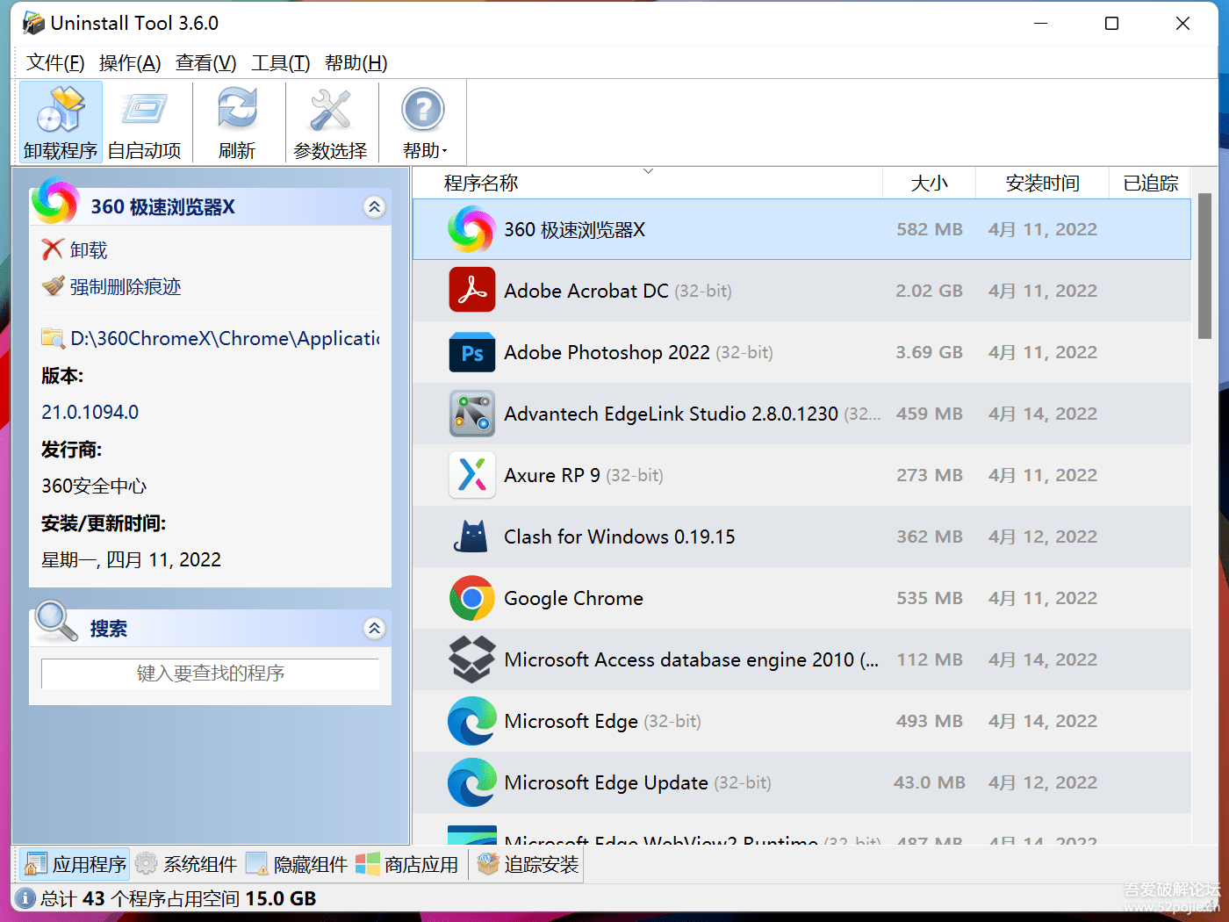Click the Microsoft Edge Update icon
The image size is (1229, 922).
(472, 782)
